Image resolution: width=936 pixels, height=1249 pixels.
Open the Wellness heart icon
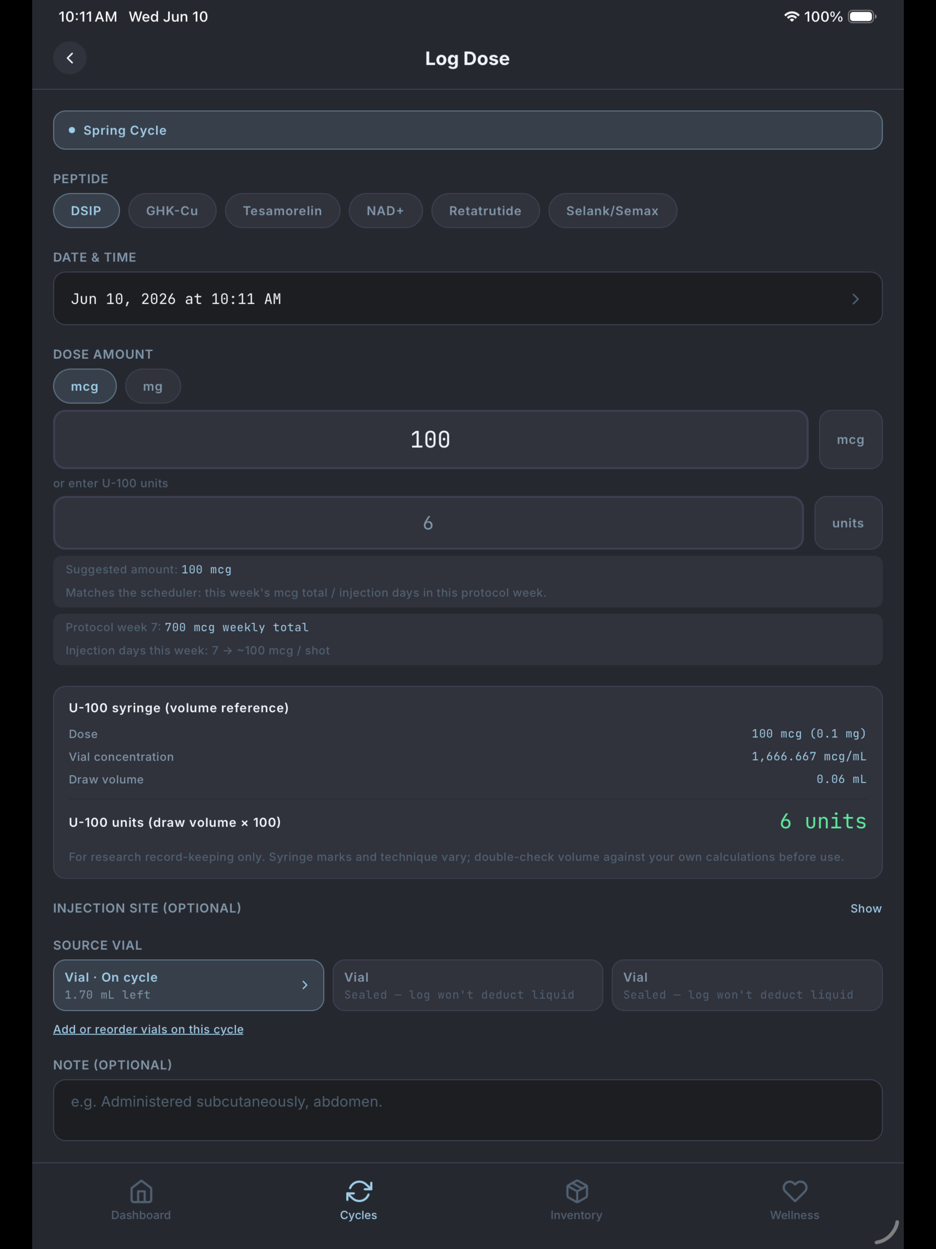click(795, 1191)
